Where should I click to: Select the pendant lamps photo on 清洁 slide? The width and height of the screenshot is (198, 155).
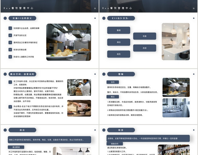72,151
